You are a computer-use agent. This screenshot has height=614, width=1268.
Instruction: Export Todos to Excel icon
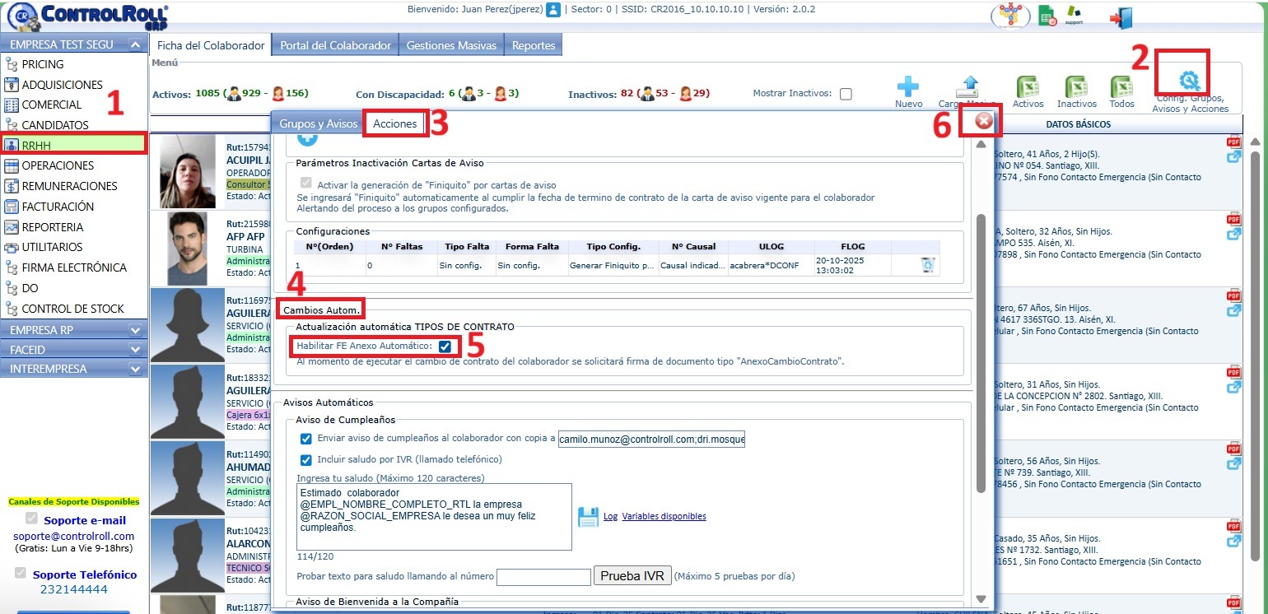tap(1121, 87)
